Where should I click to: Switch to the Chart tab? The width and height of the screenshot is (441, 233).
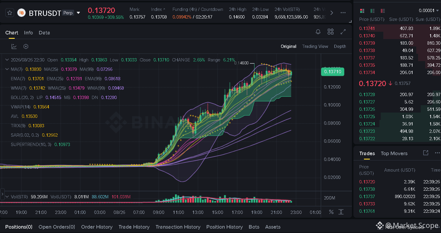(12, 33)
